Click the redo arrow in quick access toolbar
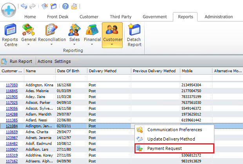 pyautogui.click(x=32, y=6)
